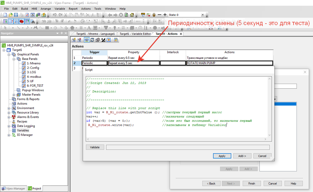Image resolution: width=313 pixels, height=192 pixels.
Task: Click the < Back wizard button
Action: click(211, 183)
